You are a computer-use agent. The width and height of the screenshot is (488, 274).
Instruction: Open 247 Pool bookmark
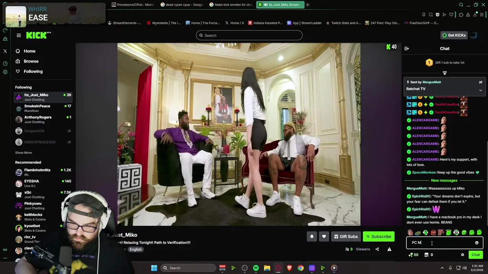pyautogui.click(x=382, y=23)
